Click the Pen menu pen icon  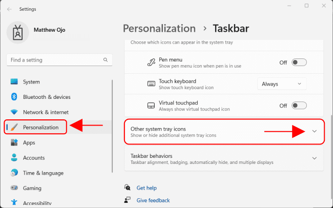pos(151,63)
